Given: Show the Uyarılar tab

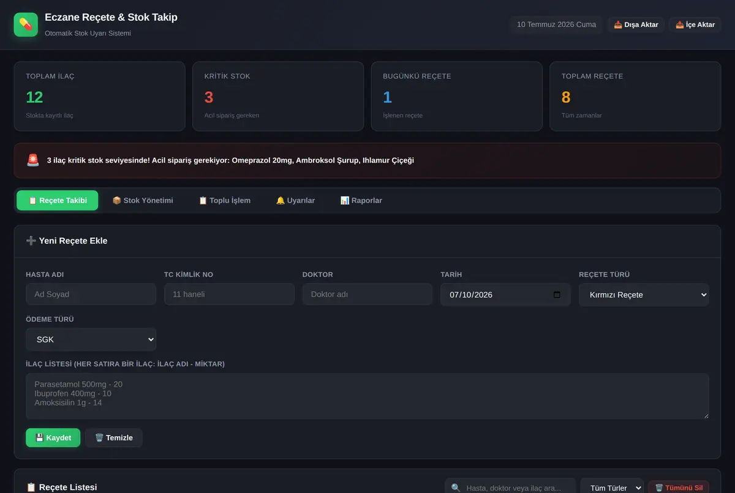Looking at the screenshot, I should (295, 200).
